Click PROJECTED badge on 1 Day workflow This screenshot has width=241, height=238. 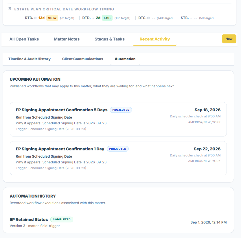coord(117,149)
